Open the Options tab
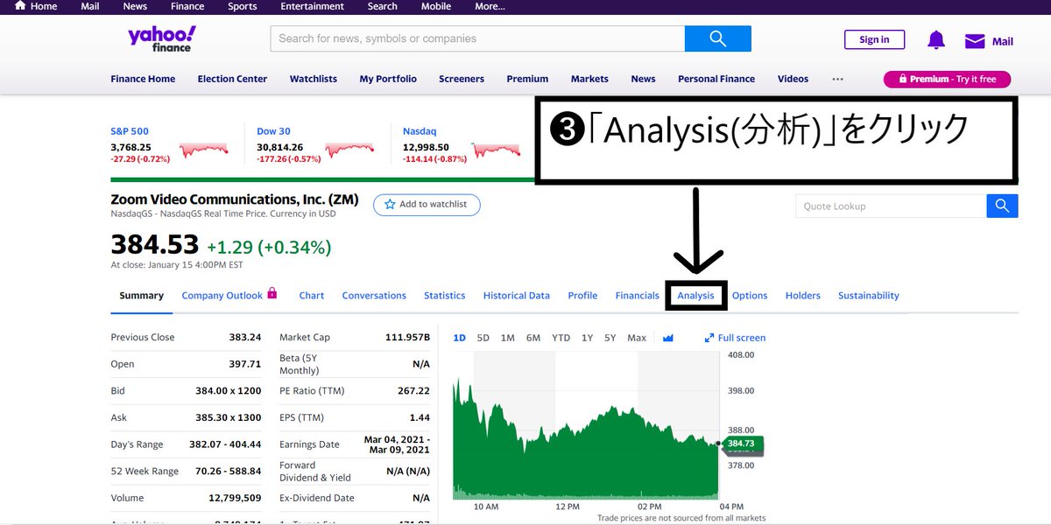The image size is (1051, 525). tap(750, 296)
